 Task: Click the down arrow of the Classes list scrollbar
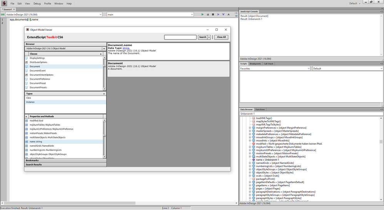pos(105,89)
